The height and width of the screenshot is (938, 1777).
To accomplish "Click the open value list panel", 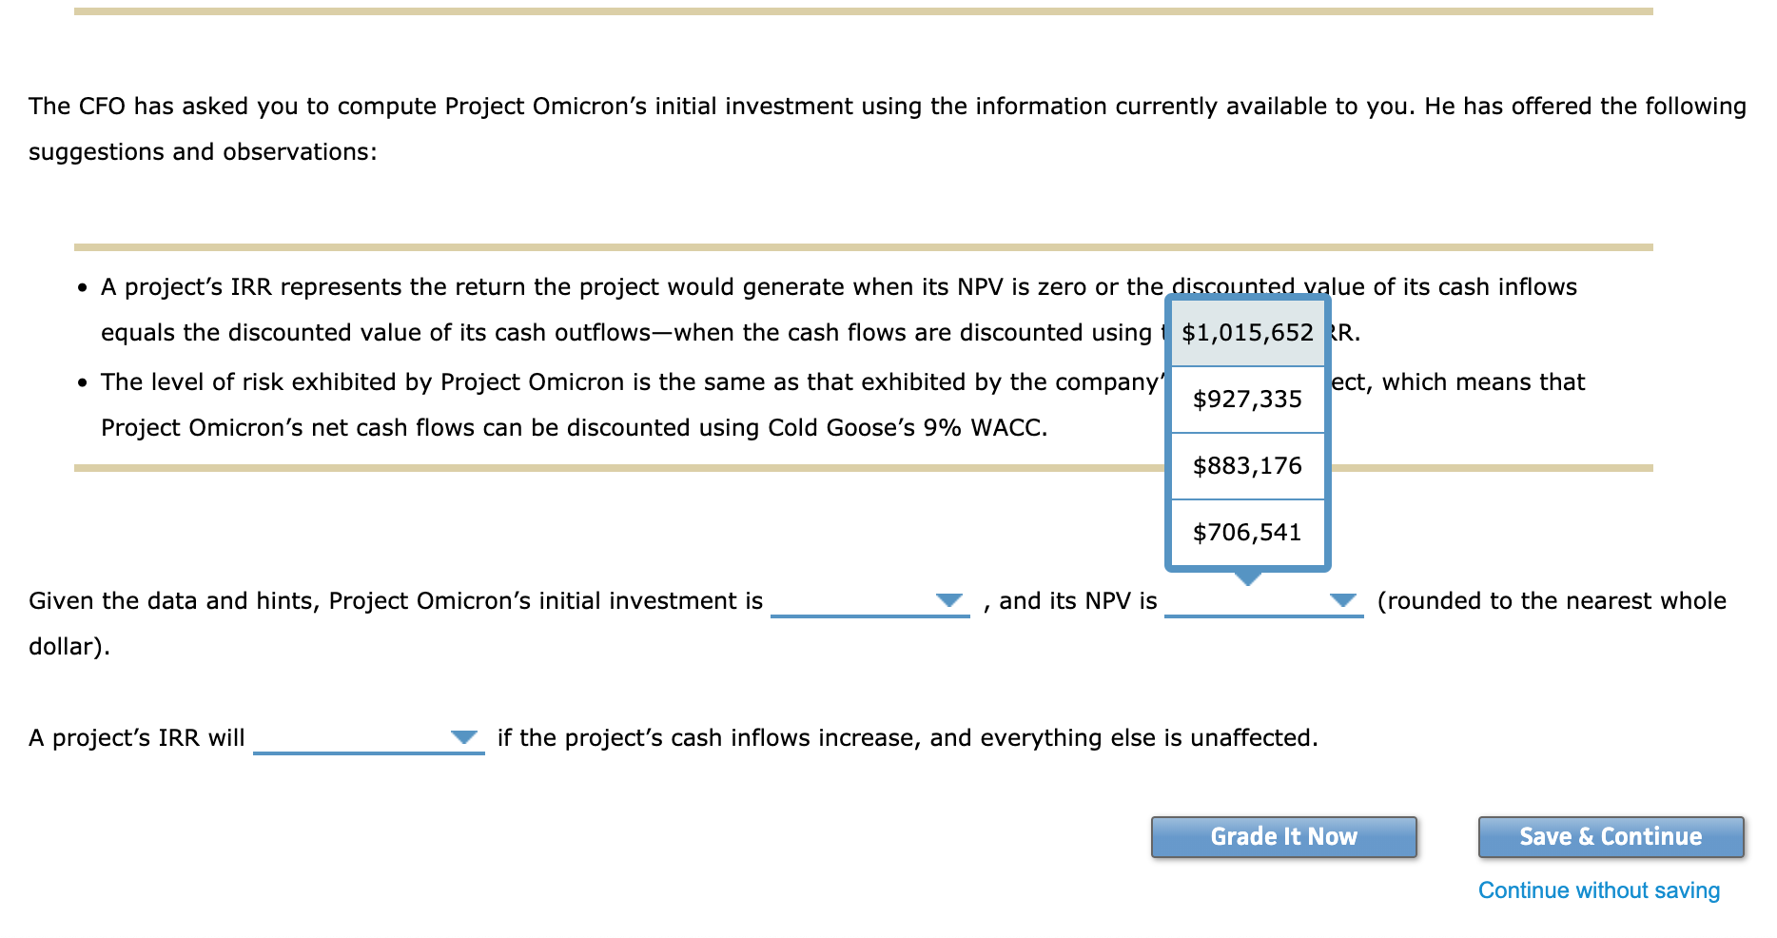I will pos(1246,433).
